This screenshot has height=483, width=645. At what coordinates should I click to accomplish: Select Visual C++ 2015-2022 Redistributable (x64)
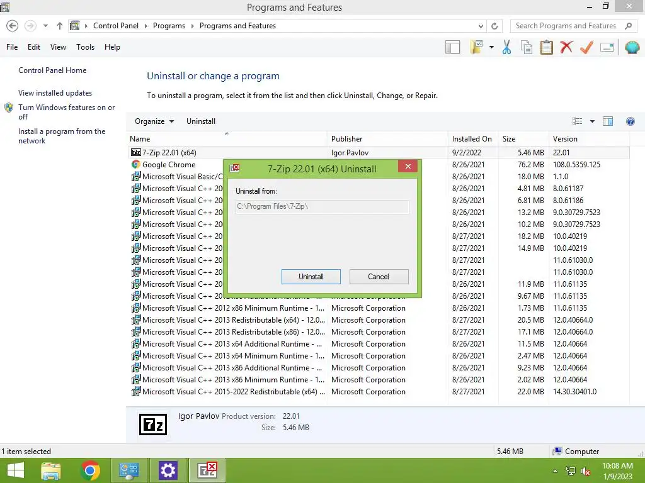point(379,391)
